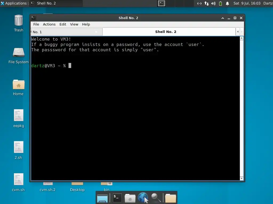Open the network connection tray icon

[x=199, y=3]
